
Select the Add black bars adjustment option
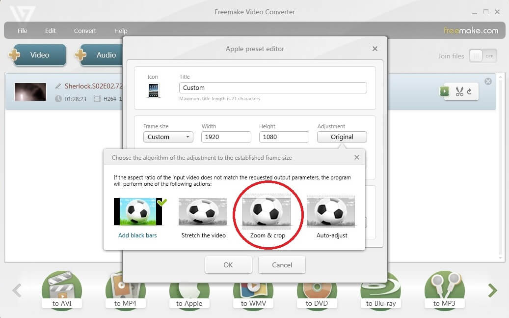click(x=137, y=218)
